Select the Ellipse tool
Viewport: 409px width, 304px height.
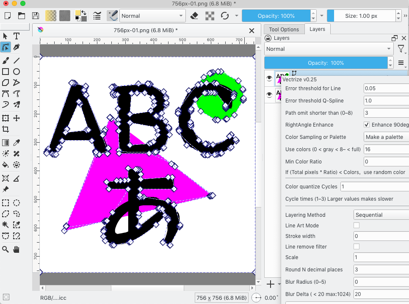coord(17,72)
